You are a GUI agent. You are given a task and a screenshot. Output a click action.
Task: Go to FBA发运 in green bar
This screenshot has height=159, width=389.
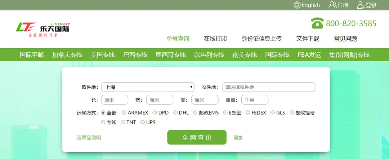[x=309, y=55]
